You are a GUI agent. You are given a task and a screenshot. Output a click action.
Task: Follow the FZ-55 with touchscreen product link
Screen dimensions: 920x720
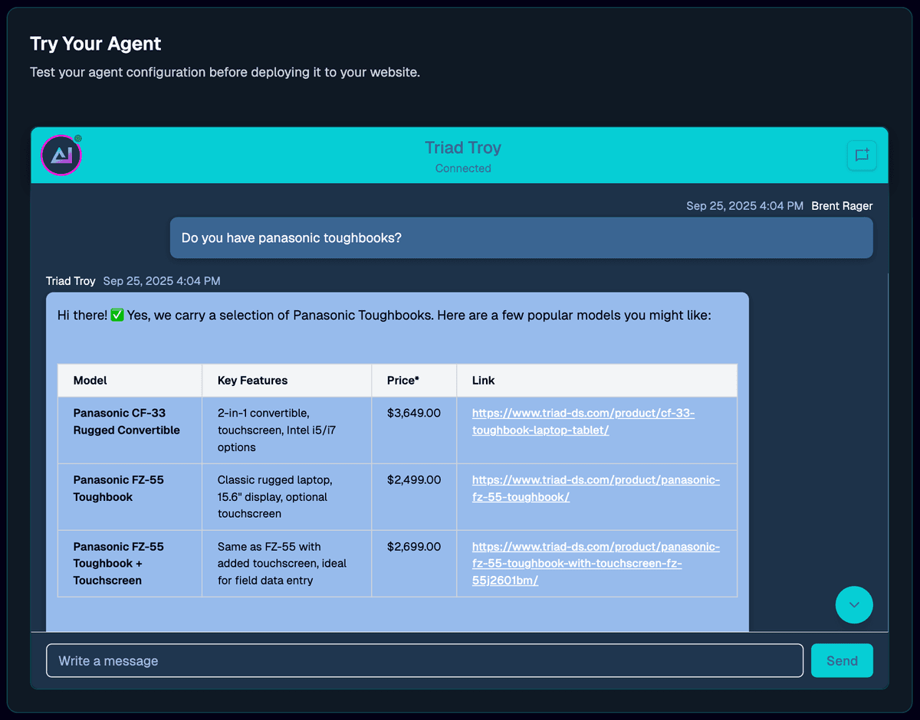[596, 563]
